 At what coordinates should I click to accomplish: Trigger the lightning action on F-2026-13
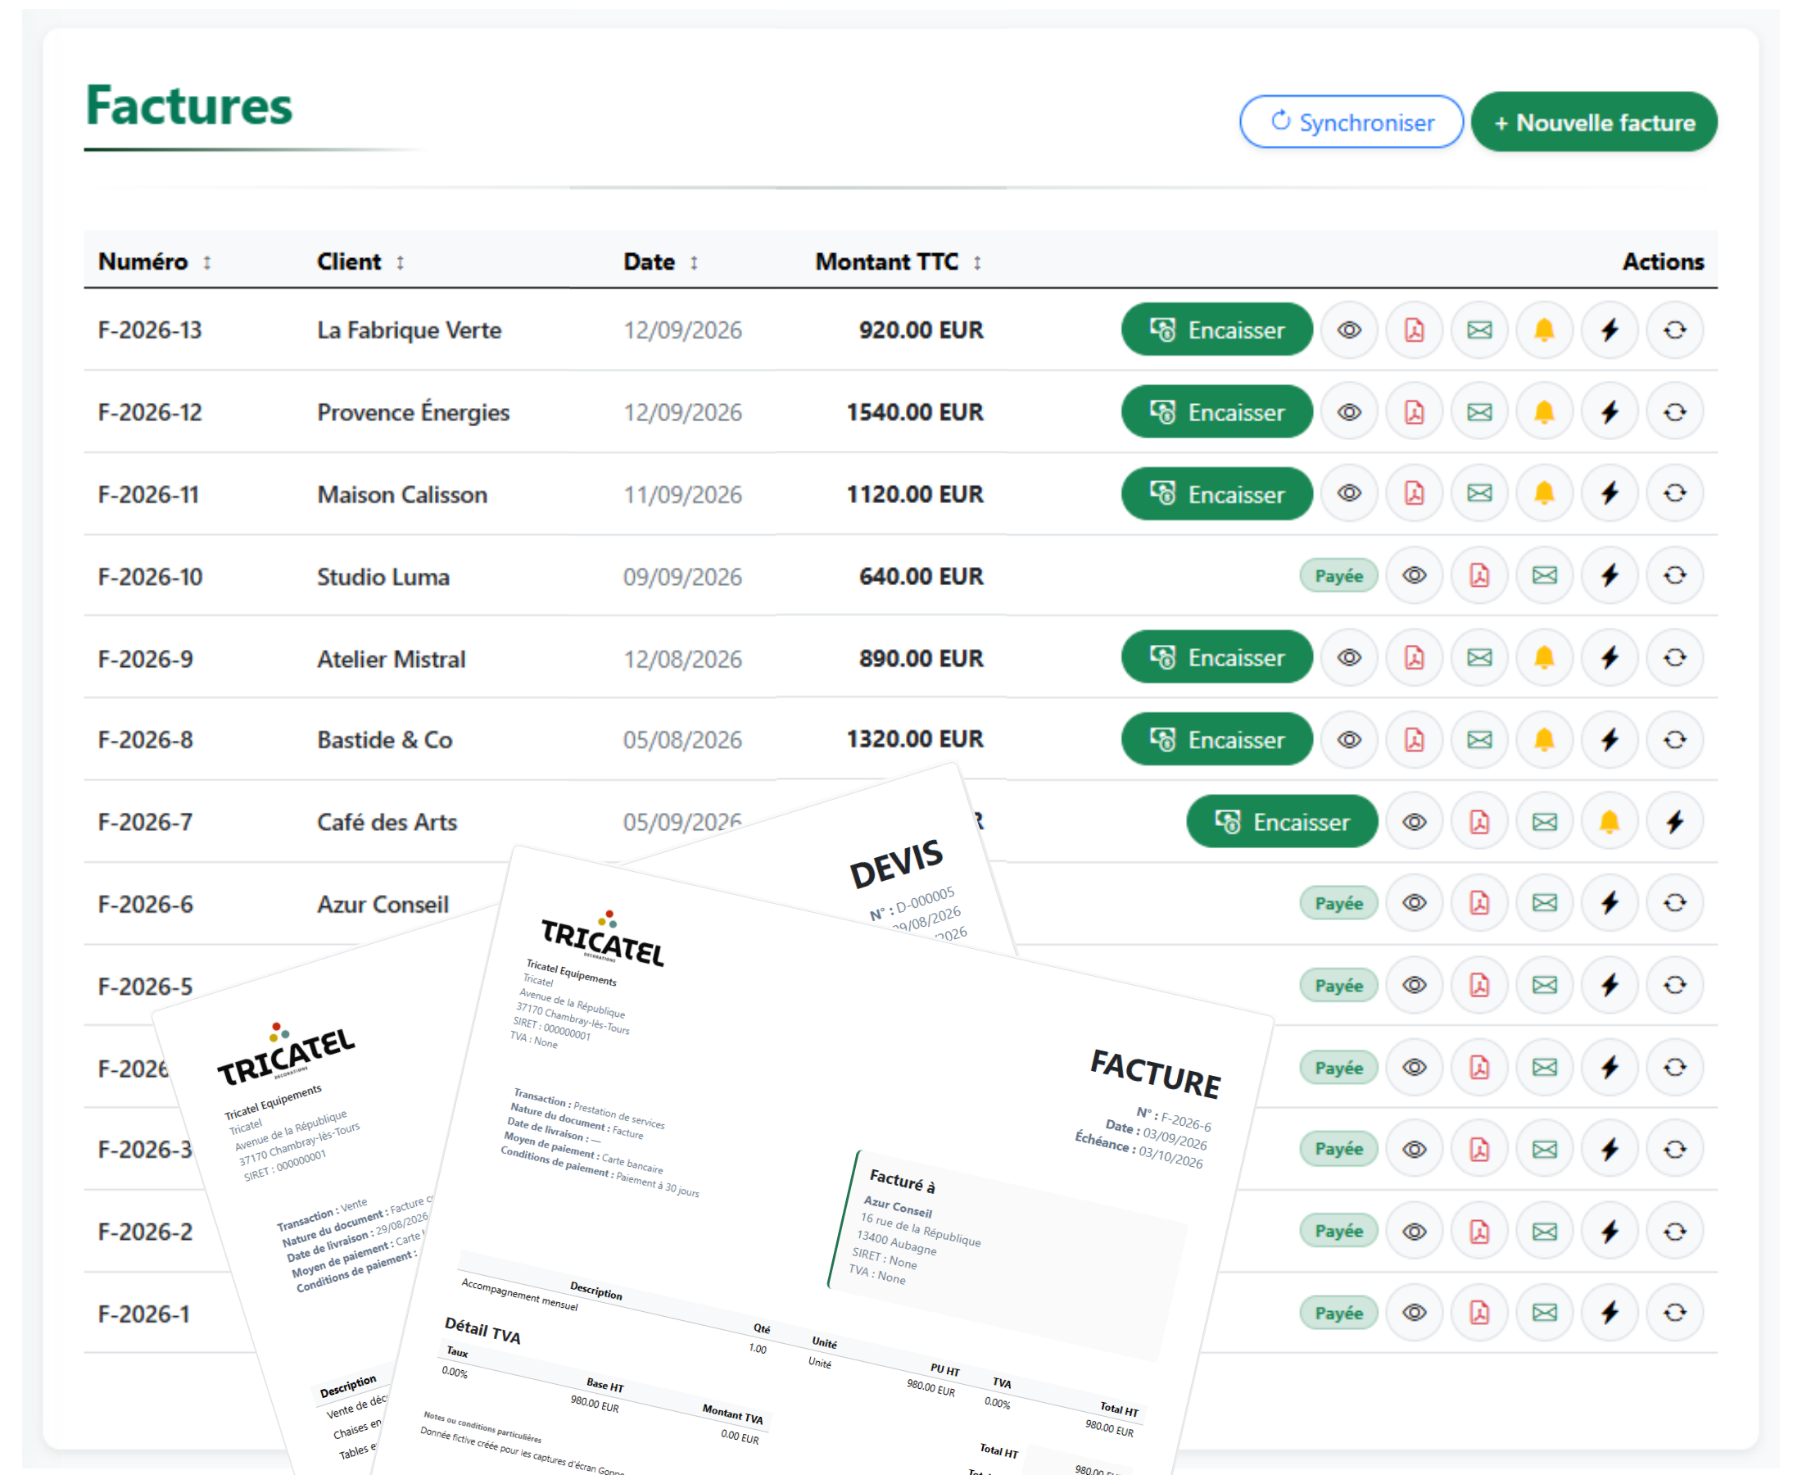pos(1610,329)
